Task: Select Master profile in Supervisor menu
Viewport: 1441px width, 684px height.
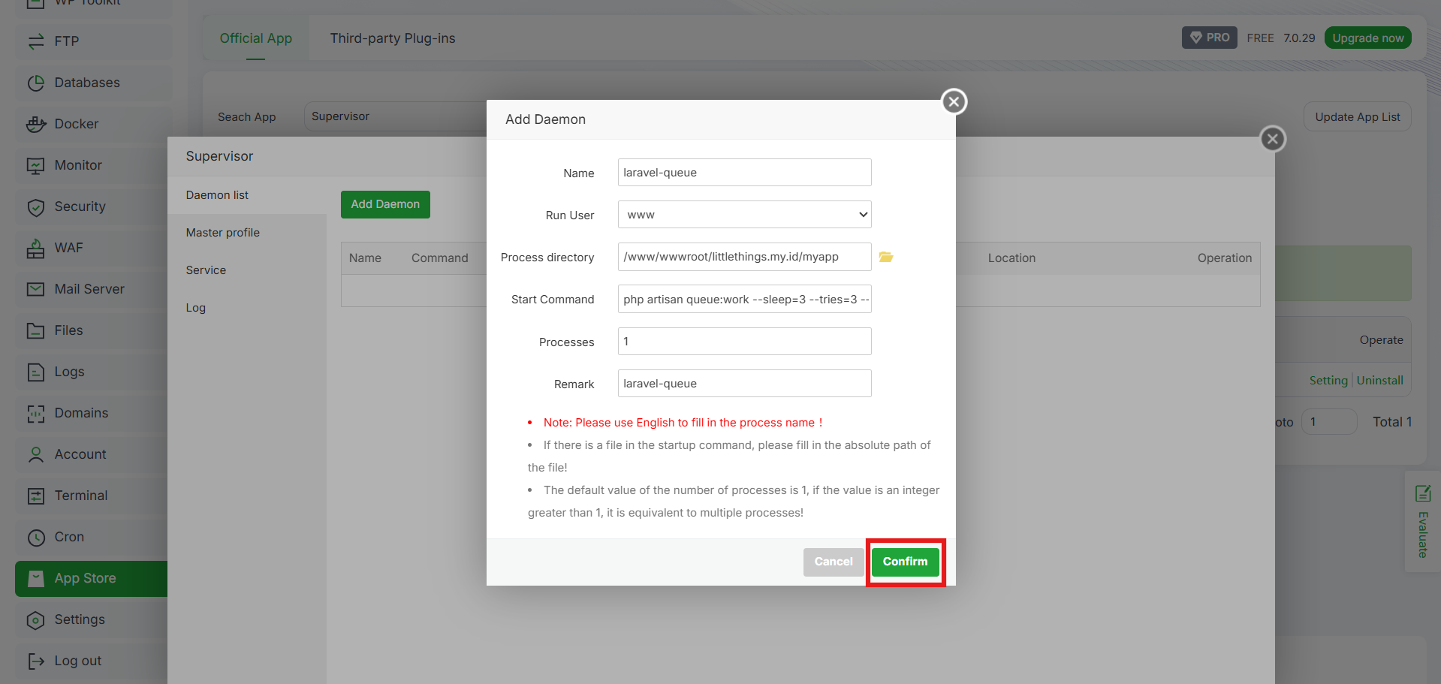Action: (247, 233)
